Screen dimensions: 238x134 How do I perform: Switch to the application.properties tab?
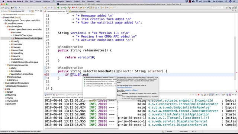tap(77, 11)
